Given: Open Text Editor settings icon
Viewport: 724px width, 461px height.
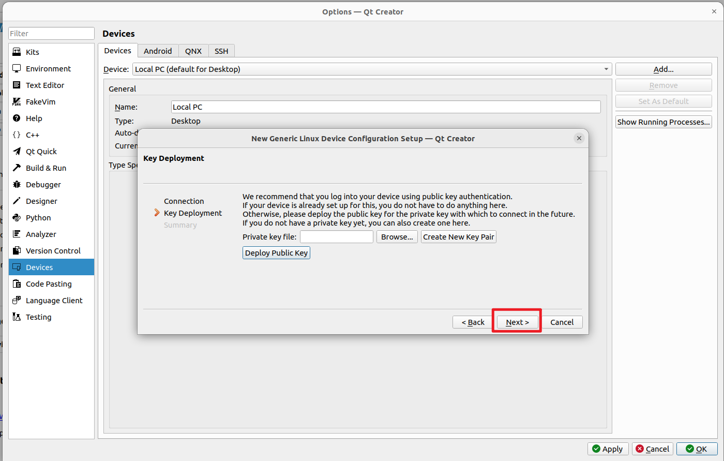Looking at the screenshot, I should pos(17,85).
